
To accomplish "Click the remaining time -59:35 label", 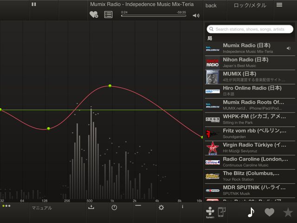I will pyautogui.click(x=181, y=13).
